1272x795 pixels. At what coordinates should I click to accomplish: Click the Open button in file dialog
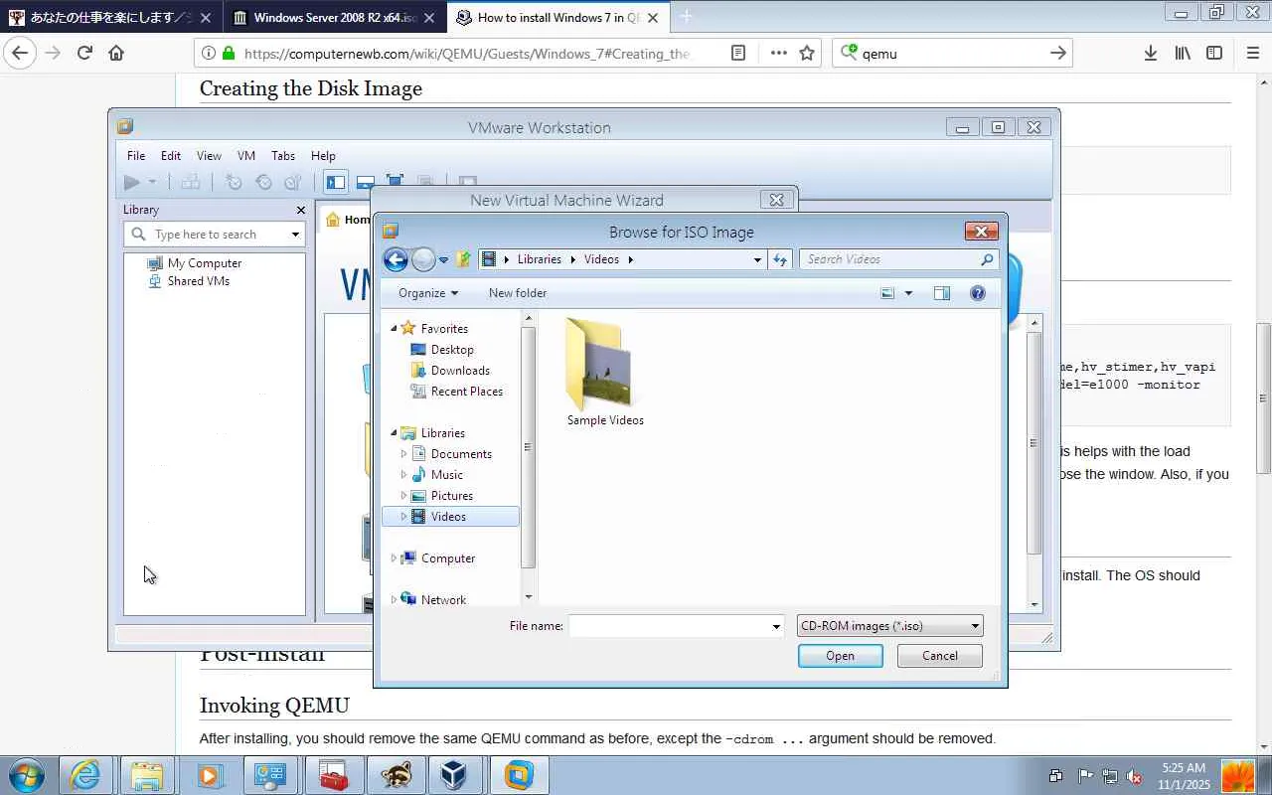click(840, 656)
